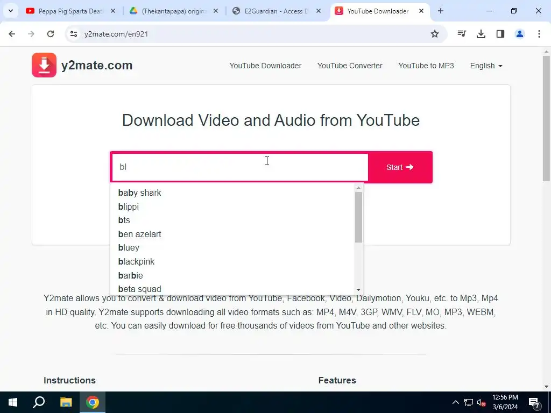Click the suggestion list scrollbar down arrow
Image resolution: width=551 pixels, height=413 pixels.
[x=358, y=290]
